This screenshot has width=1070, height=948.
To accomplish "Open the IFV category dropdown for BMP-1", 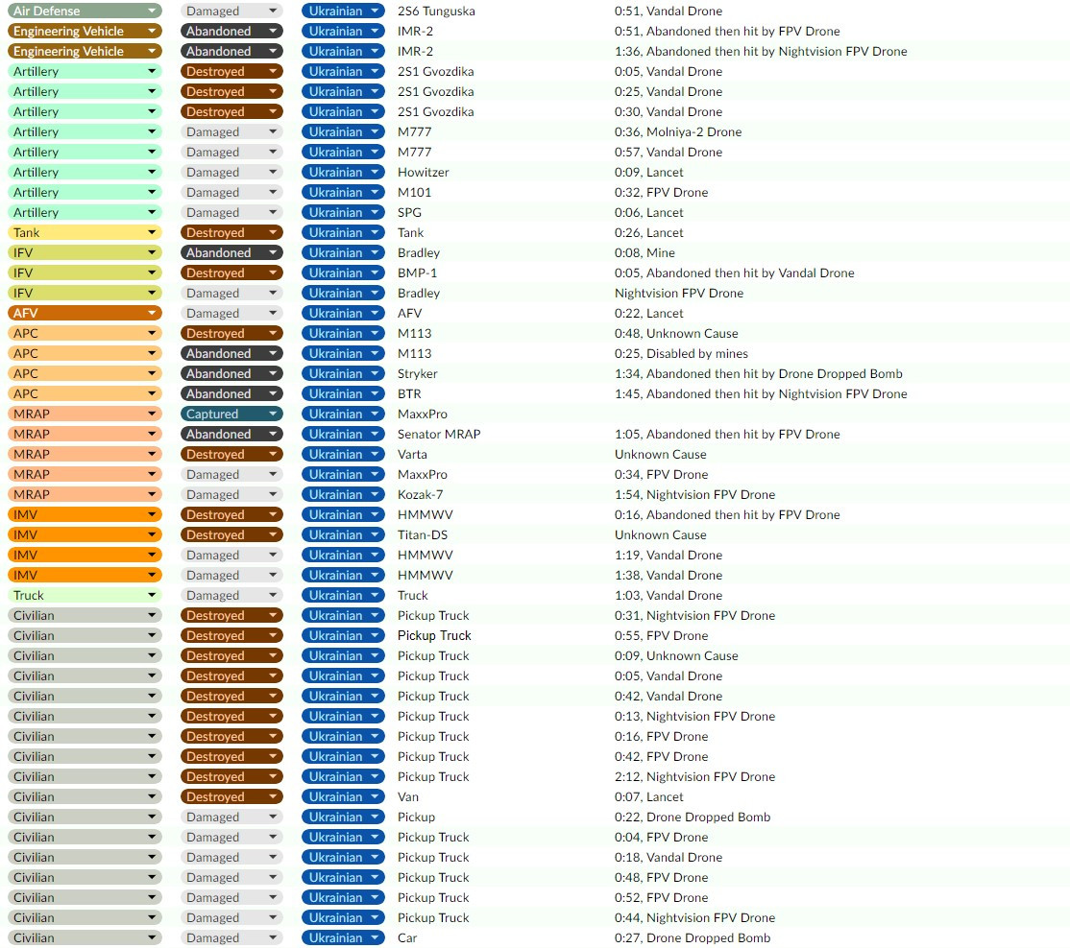I will [85, 273].
